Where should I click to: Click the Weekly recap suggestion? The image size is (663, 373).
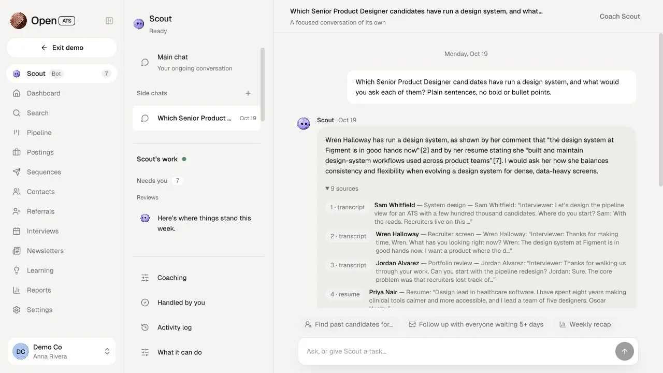pyautogui.click(x=585, y=324)
